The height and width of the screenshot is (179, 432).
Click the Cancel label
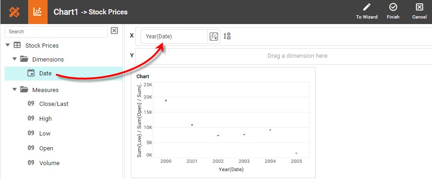420,17
